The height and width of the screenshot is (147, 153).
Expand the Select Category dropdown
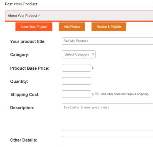(79, 54)
